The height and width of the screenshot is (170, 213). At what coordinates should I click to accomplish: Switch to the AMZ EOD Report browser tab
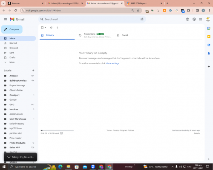(144, 3)
